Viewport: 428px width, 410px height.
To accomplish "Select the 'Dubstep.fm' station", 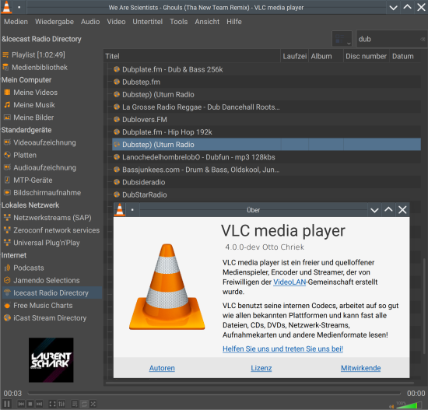I will (x=266, y=82).
